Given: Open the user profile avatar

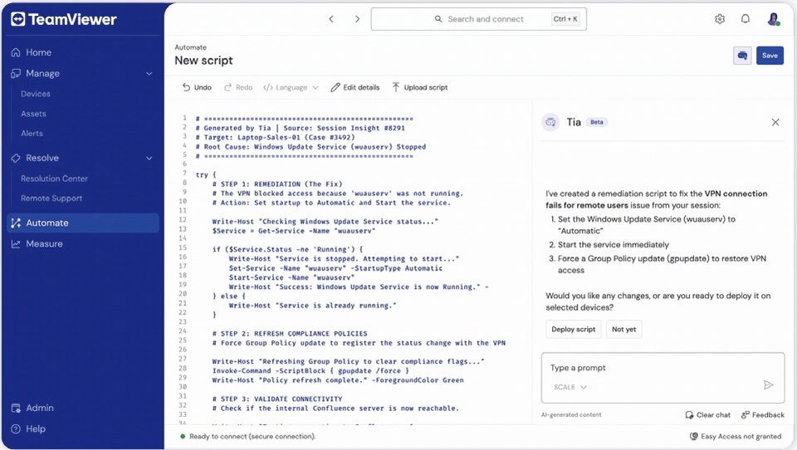Looking at the screenshot, I should click(774, 19).
